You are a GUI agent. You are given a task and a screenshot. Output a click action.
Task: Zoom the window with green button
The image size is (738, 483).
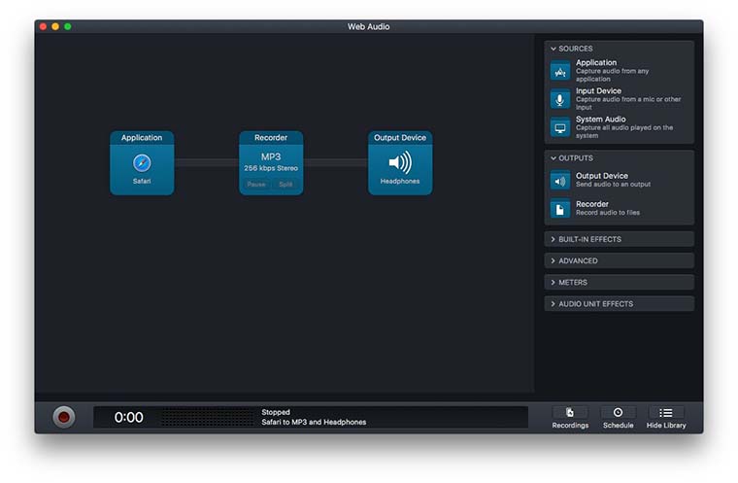pyautogui.click(x=68, y=27)
